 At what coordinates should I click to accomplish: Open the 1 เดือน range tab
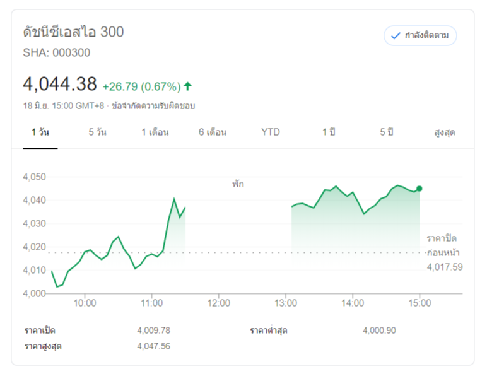point(155,132)
